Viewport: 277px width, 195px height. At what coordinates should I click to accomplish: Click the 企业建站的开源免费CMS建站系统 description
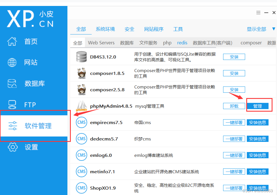click(x=166, y=172)
